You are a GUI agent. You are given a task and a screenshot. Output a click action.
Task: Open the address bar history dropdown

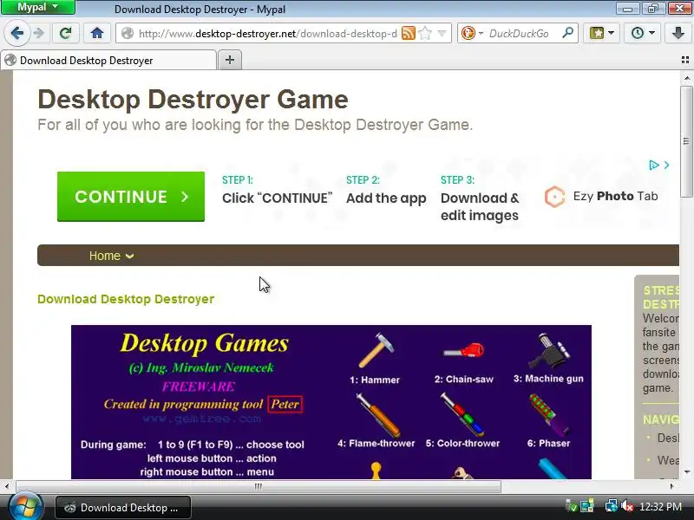(442, 33)
